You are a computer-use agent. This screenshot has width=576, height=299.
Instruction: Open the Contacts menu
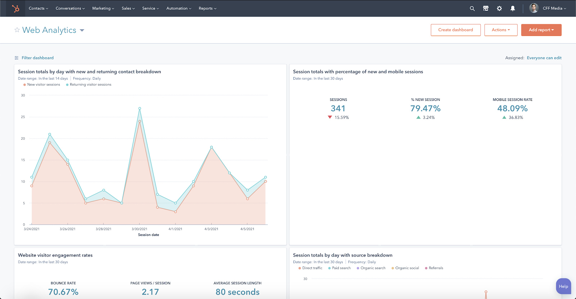click(38, 8)
